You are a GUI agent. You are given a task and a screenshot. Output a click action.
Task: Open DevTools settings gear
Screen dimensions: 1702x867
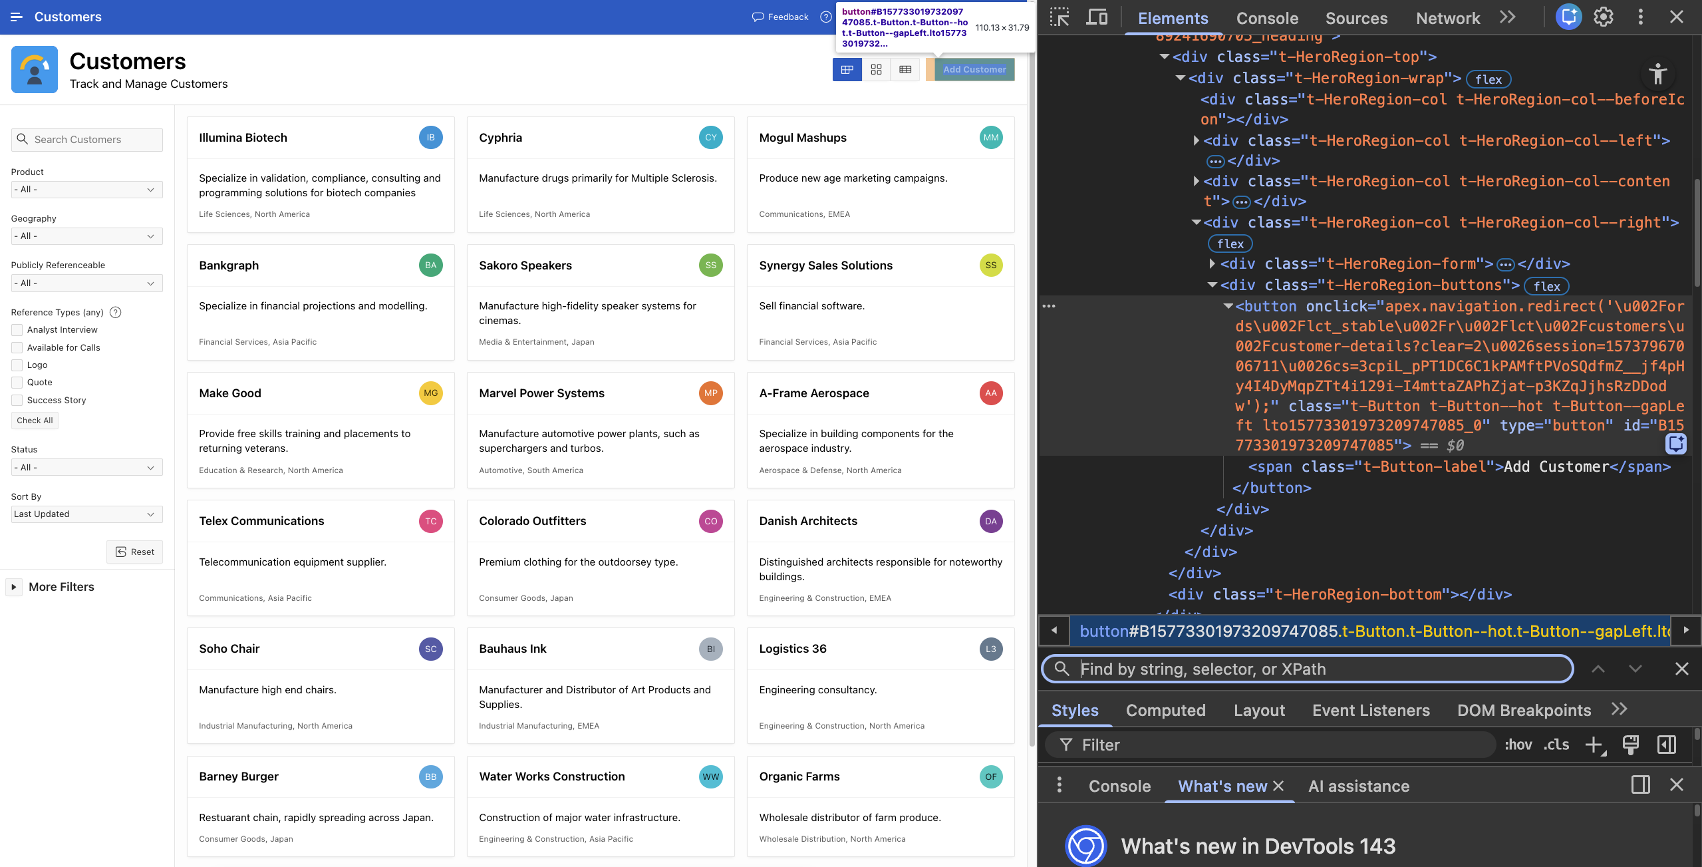tap(1604, 17)
